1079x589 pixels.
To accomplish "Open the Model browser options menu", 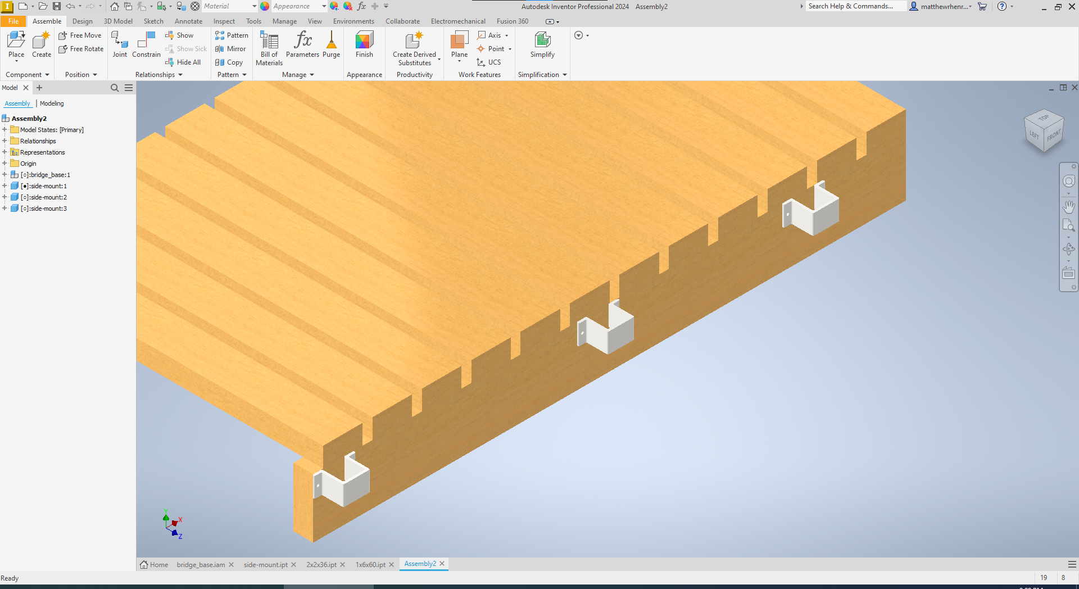I will tap(129, 88).
